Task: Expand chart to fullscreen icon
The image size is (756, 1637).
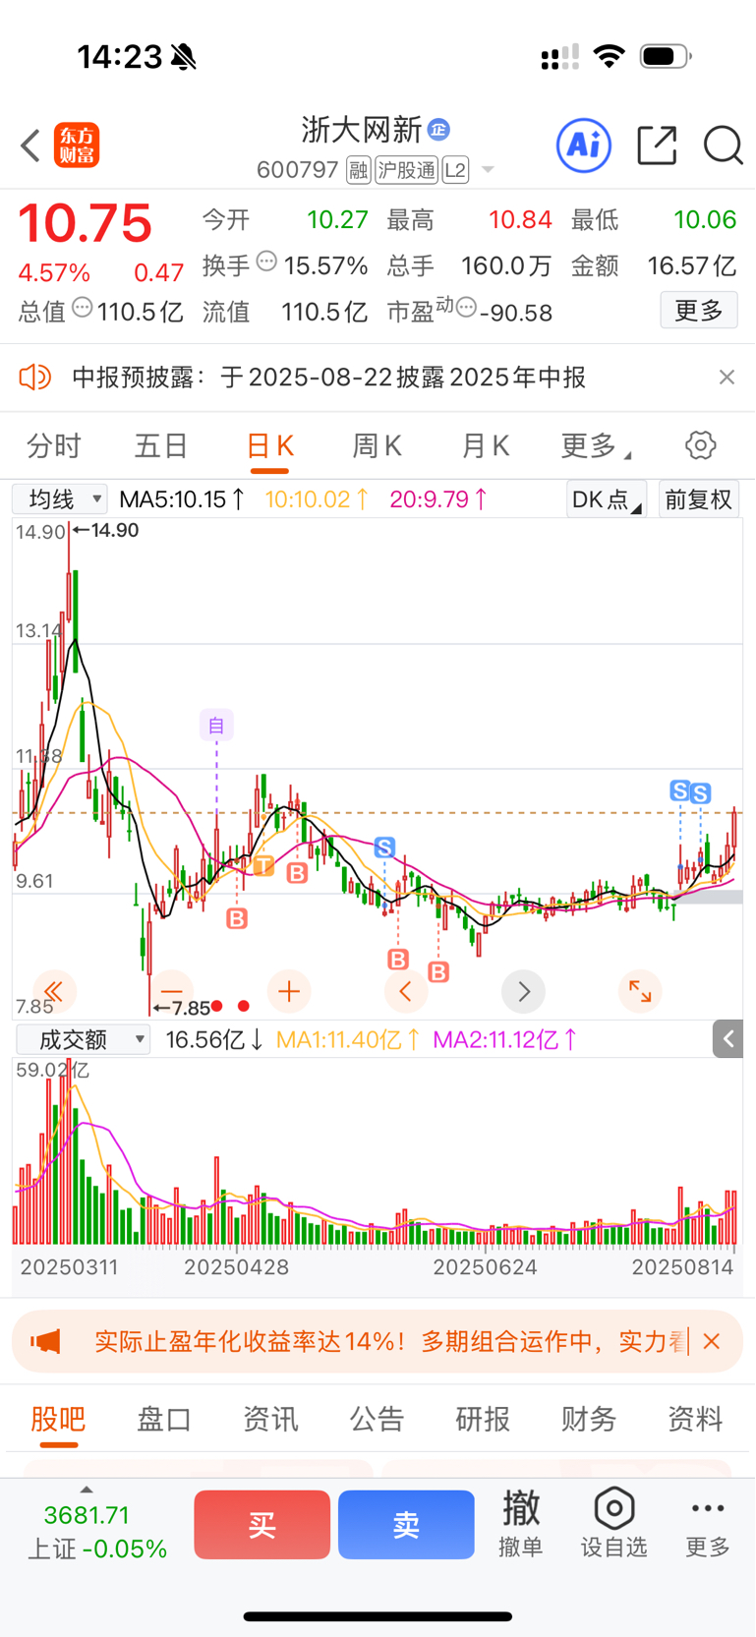Action: point(640,991)
